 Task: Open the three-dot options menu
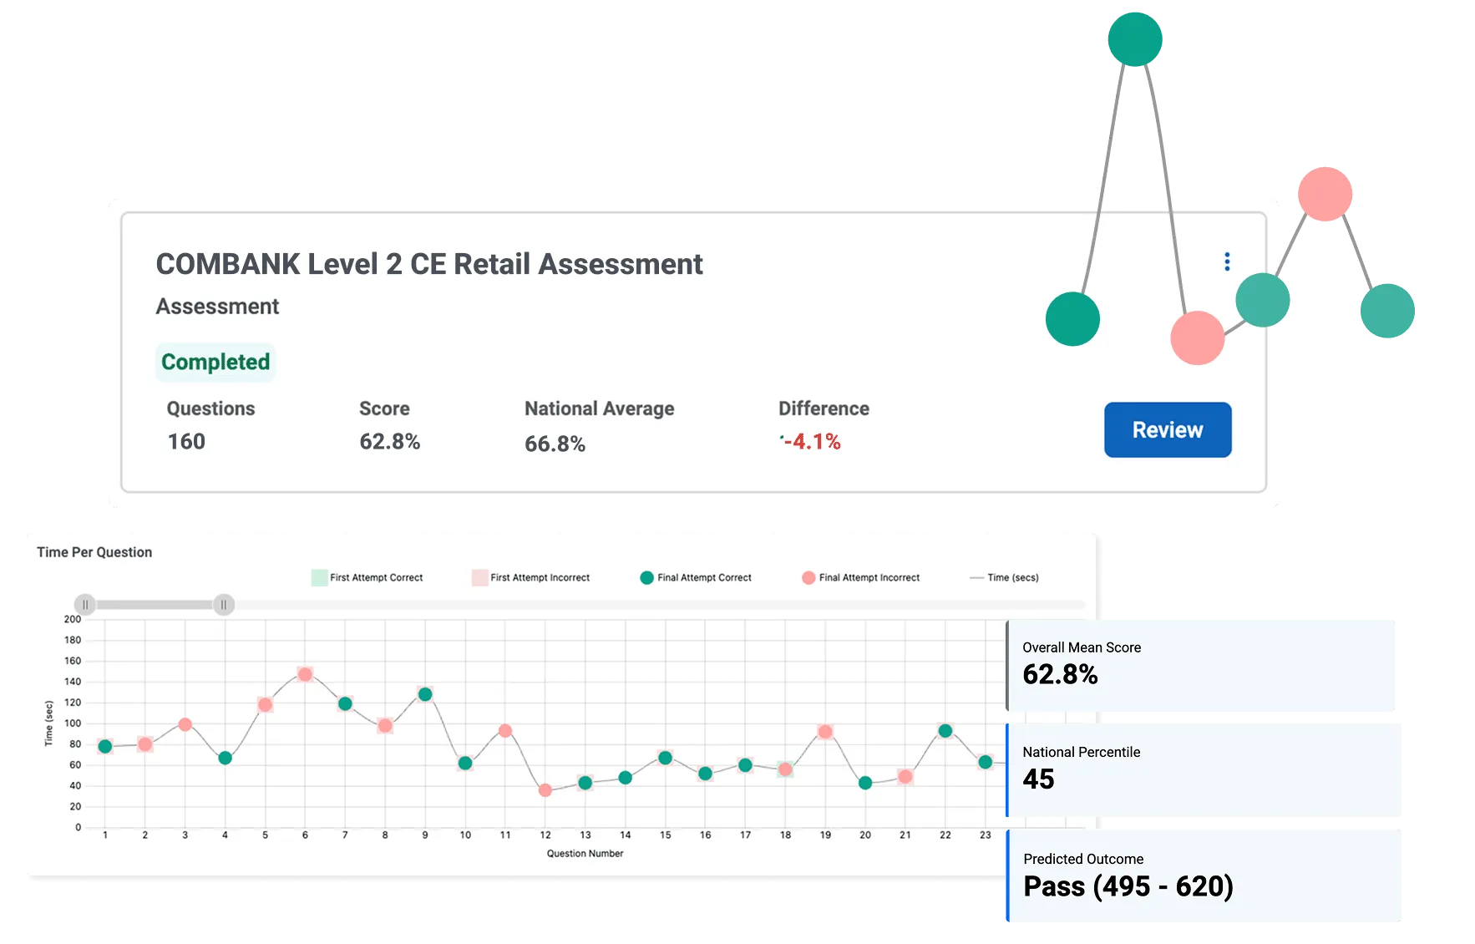(x=1226, y=261)
